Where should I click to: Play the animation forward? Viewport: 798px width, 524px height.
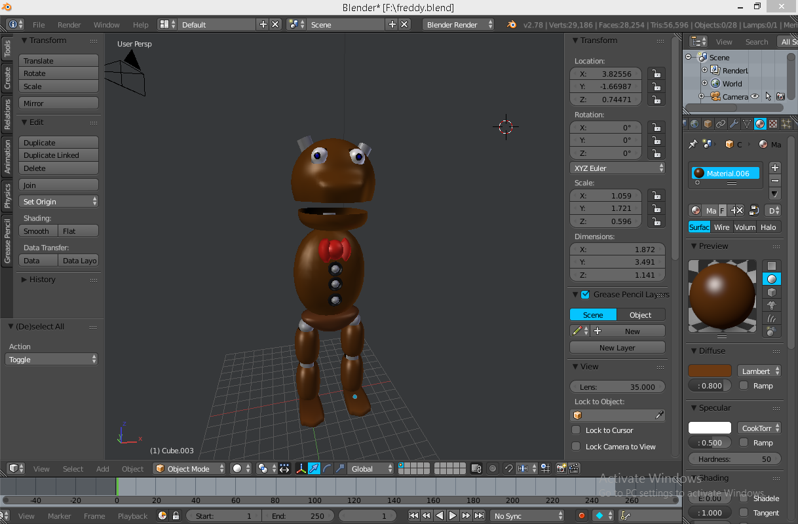tap(453, 515)
